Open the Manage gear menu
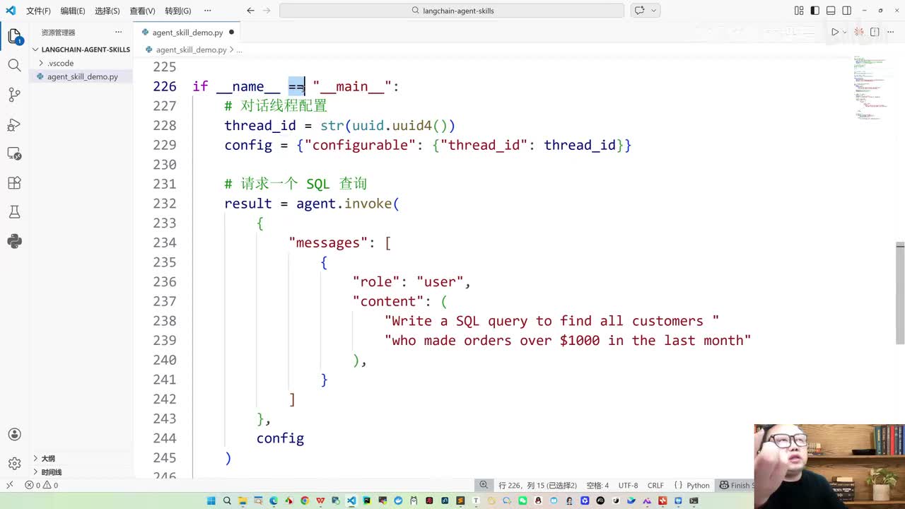905x509 pixels. (14, 463)
